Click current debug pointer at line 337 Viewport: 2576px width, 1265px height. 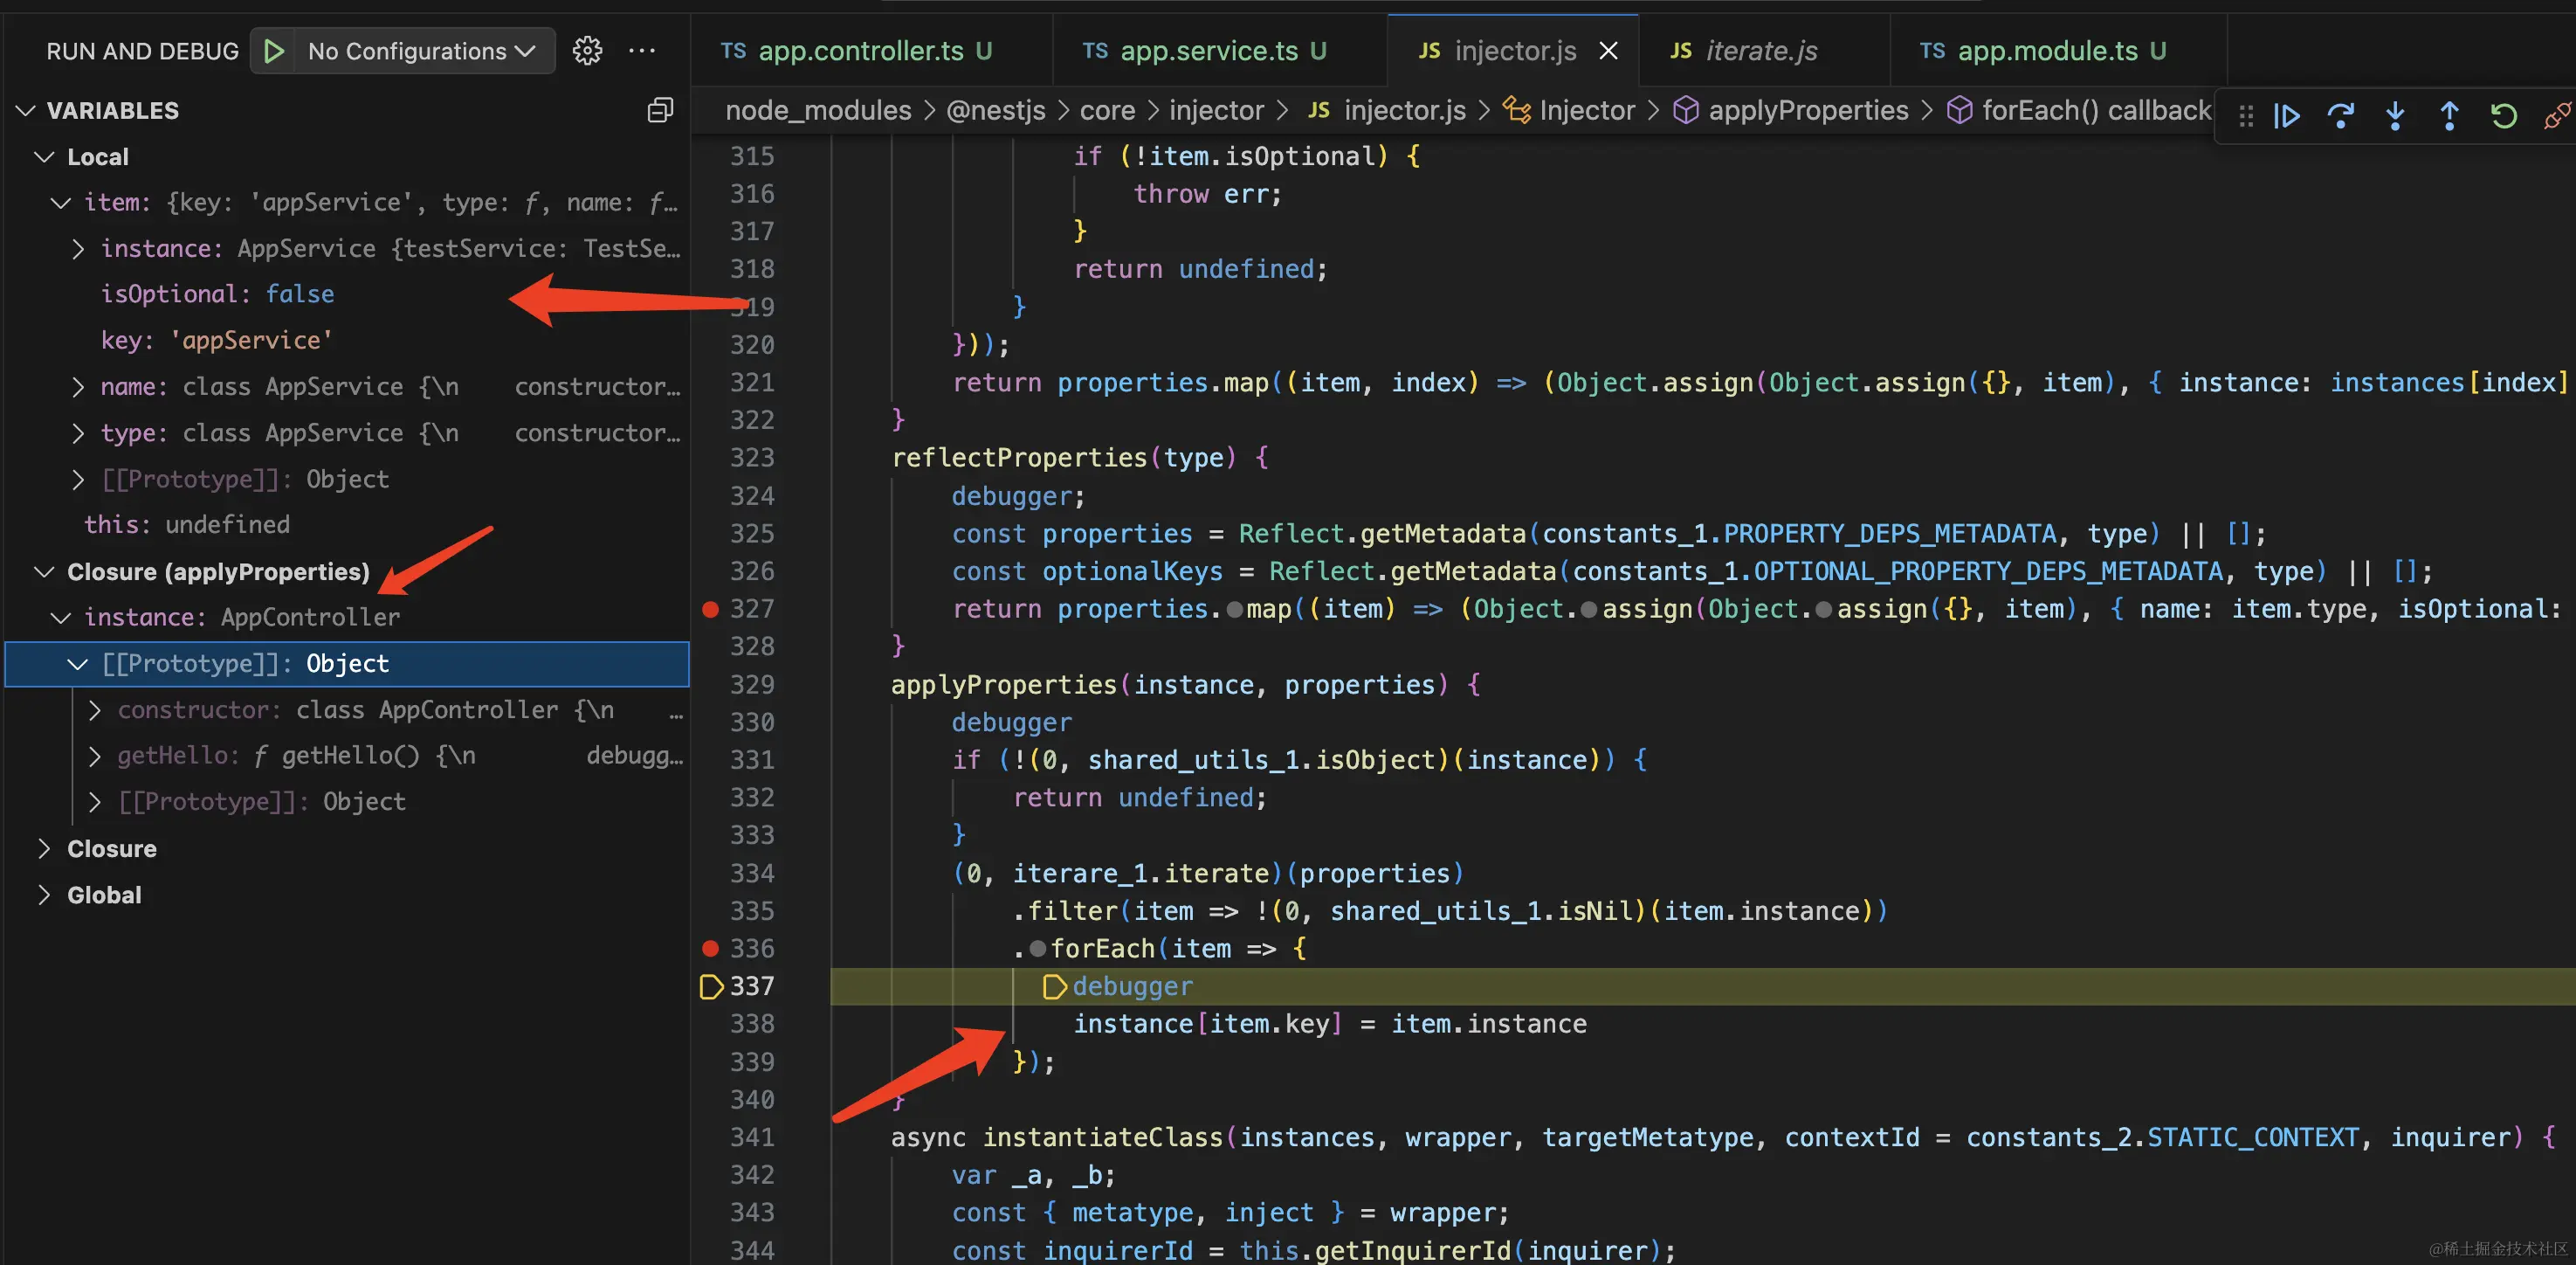point(711,985)
